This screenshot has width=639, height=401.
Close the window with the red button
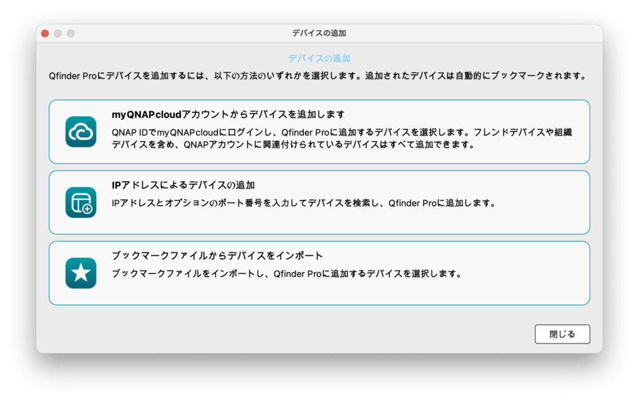point(45,33)
